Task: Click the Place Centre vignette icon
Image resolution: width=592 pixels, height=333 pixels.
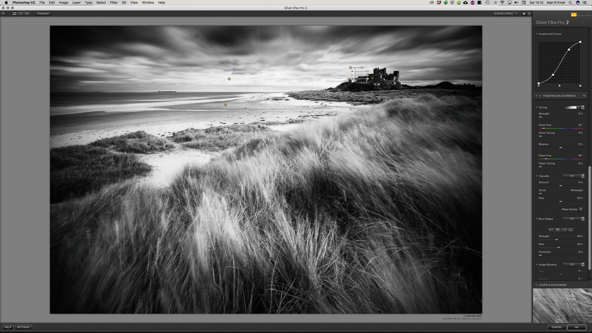Action: [581, 209]
